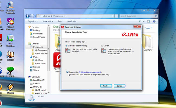
Task: Launch Winamp from the desktop
Action: click(10, 89)
